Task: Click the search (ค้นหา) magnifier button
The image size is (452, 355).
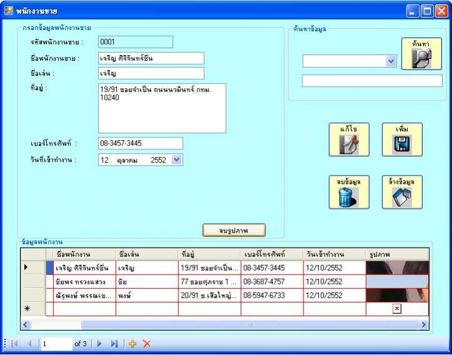Action: tap(421, 54)
